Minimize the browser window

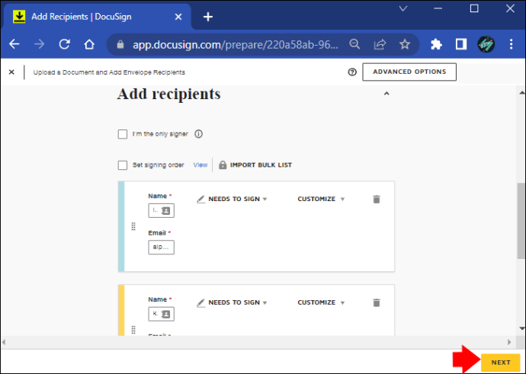438,8
